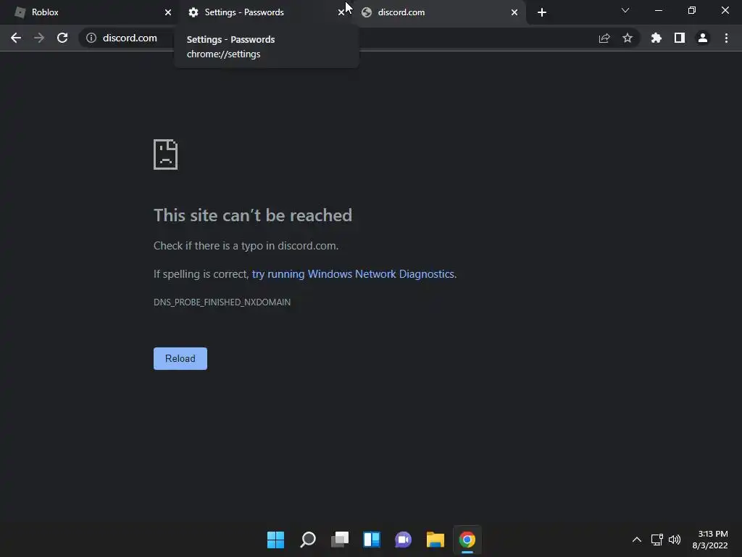Open the Chat taskbar icon
The width and height of the screenshot is (742, 557).
[x=403, y=540]
